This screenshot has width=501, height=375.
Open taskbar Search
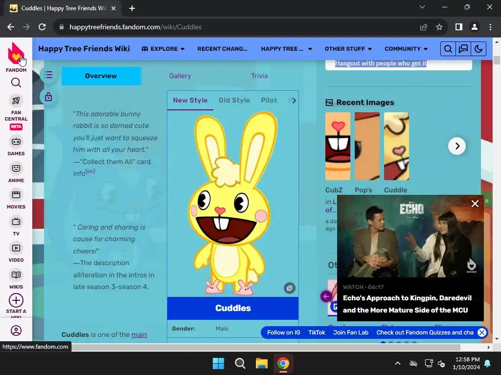(240, 363)
